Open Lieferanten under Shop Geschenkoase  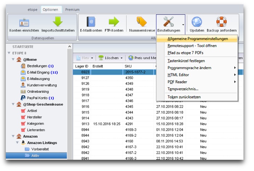coord(33,130)
